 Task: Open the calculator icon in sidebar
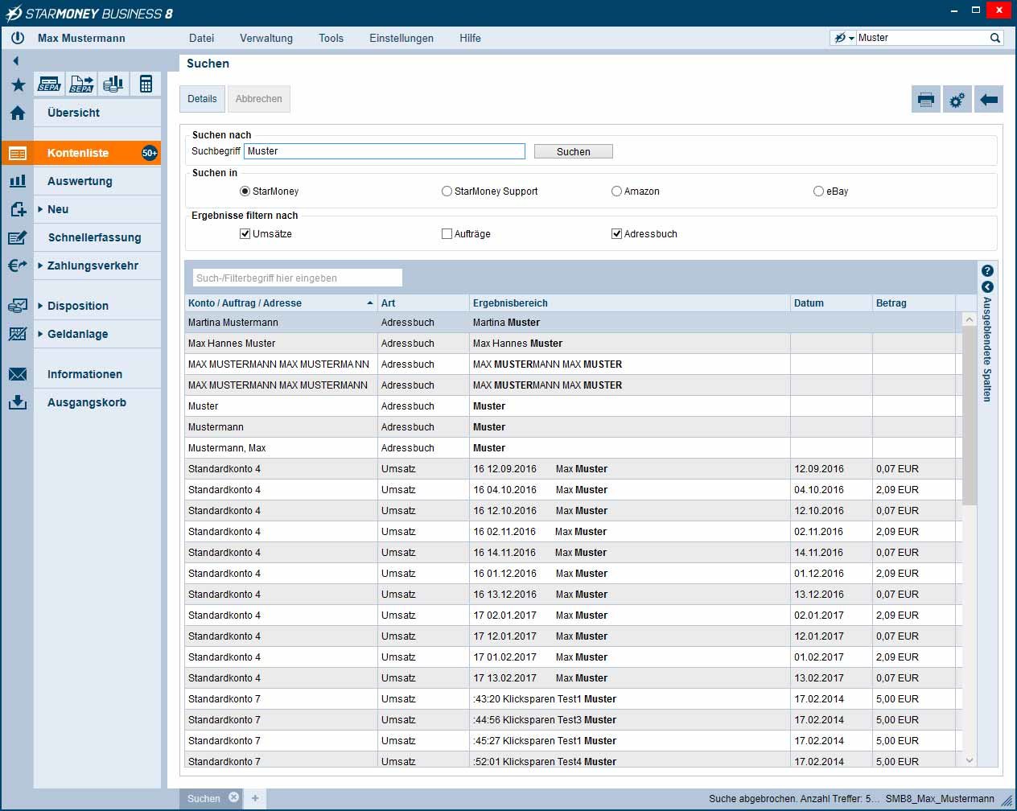146,84
